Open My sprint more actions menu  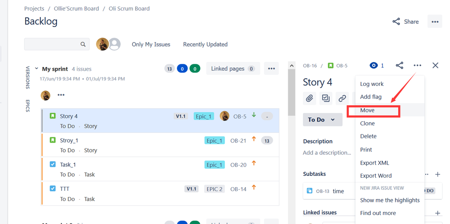click(271, 69)
